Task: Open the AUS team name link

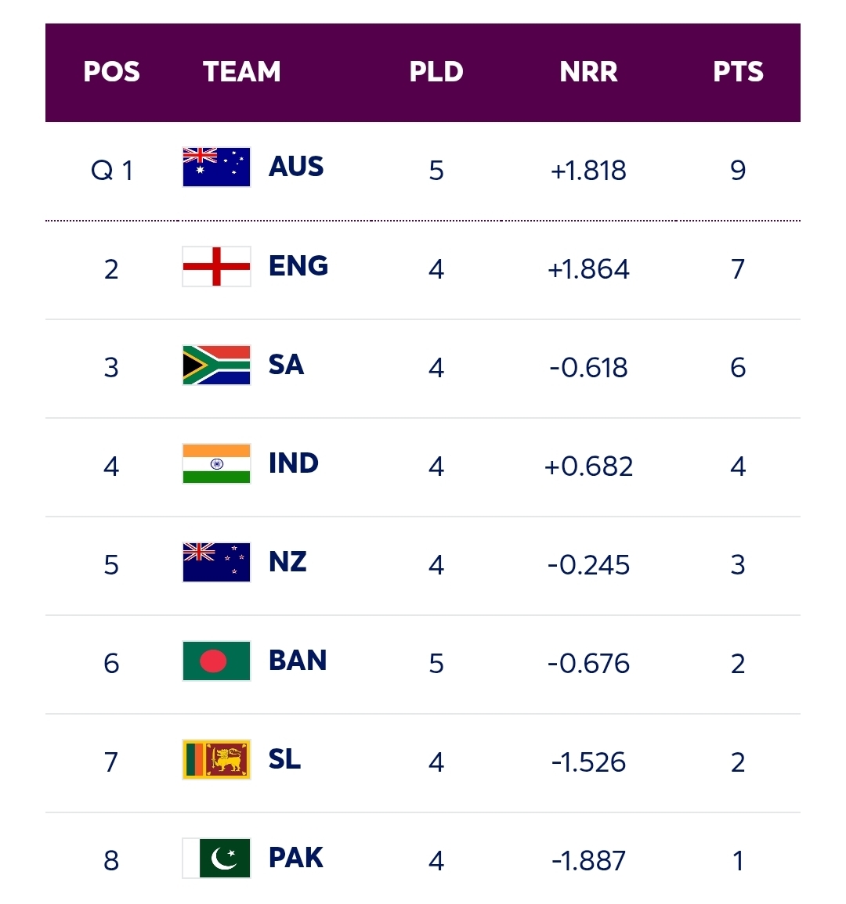Action: coord(296,167)
